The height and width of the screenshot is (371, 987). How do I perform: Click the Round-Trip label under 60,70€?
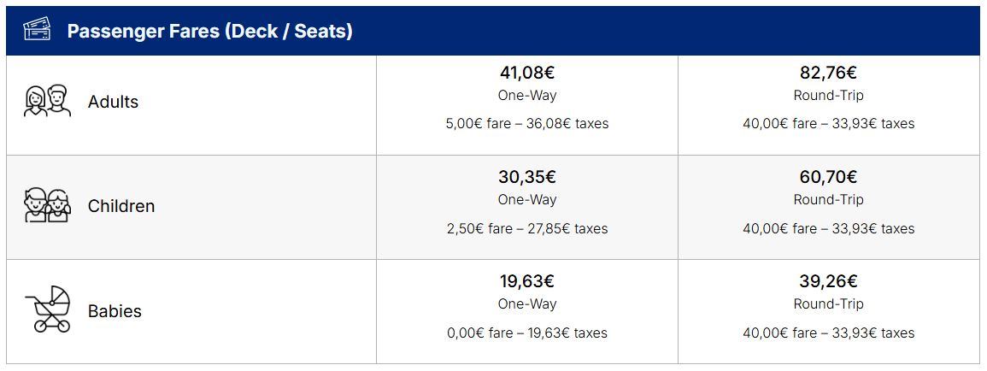point(828,200)
